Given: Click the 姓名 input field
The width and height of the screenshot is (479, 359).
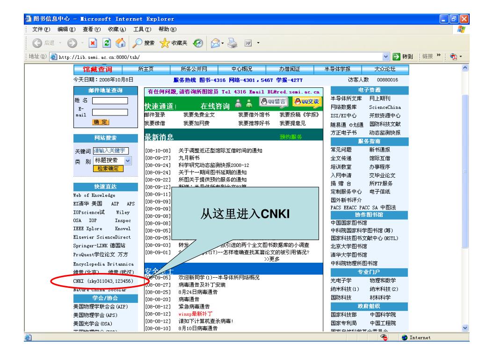Looking at the screenshot, I should click(110, 101).
